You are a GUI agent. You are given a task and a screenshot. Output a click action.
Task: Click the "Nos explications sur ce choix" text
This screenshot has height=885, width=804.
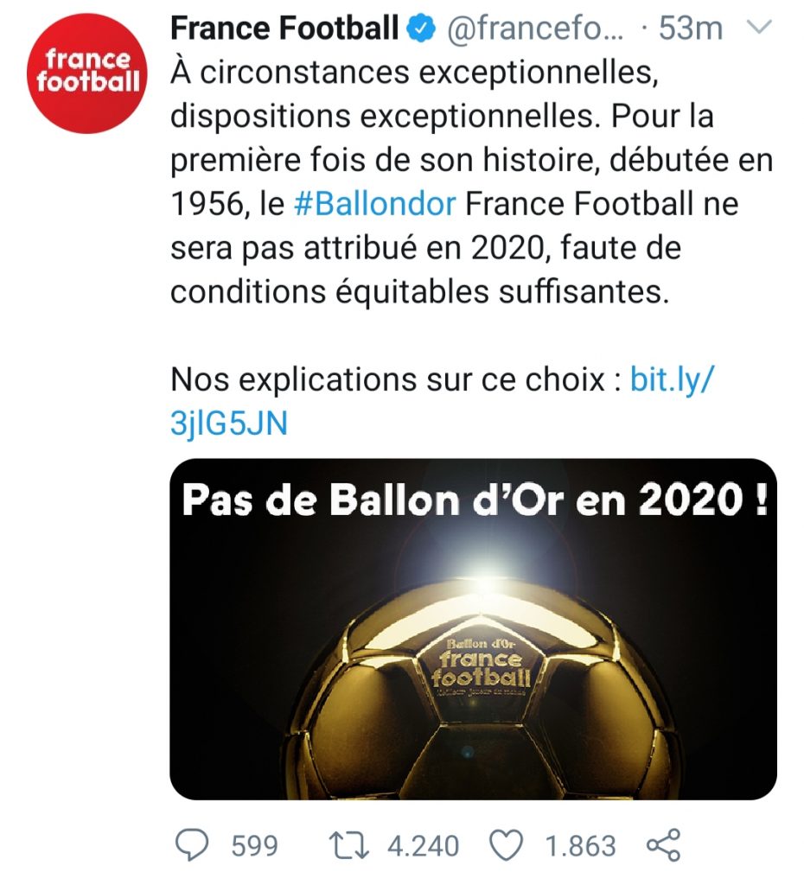coord(394,379)
